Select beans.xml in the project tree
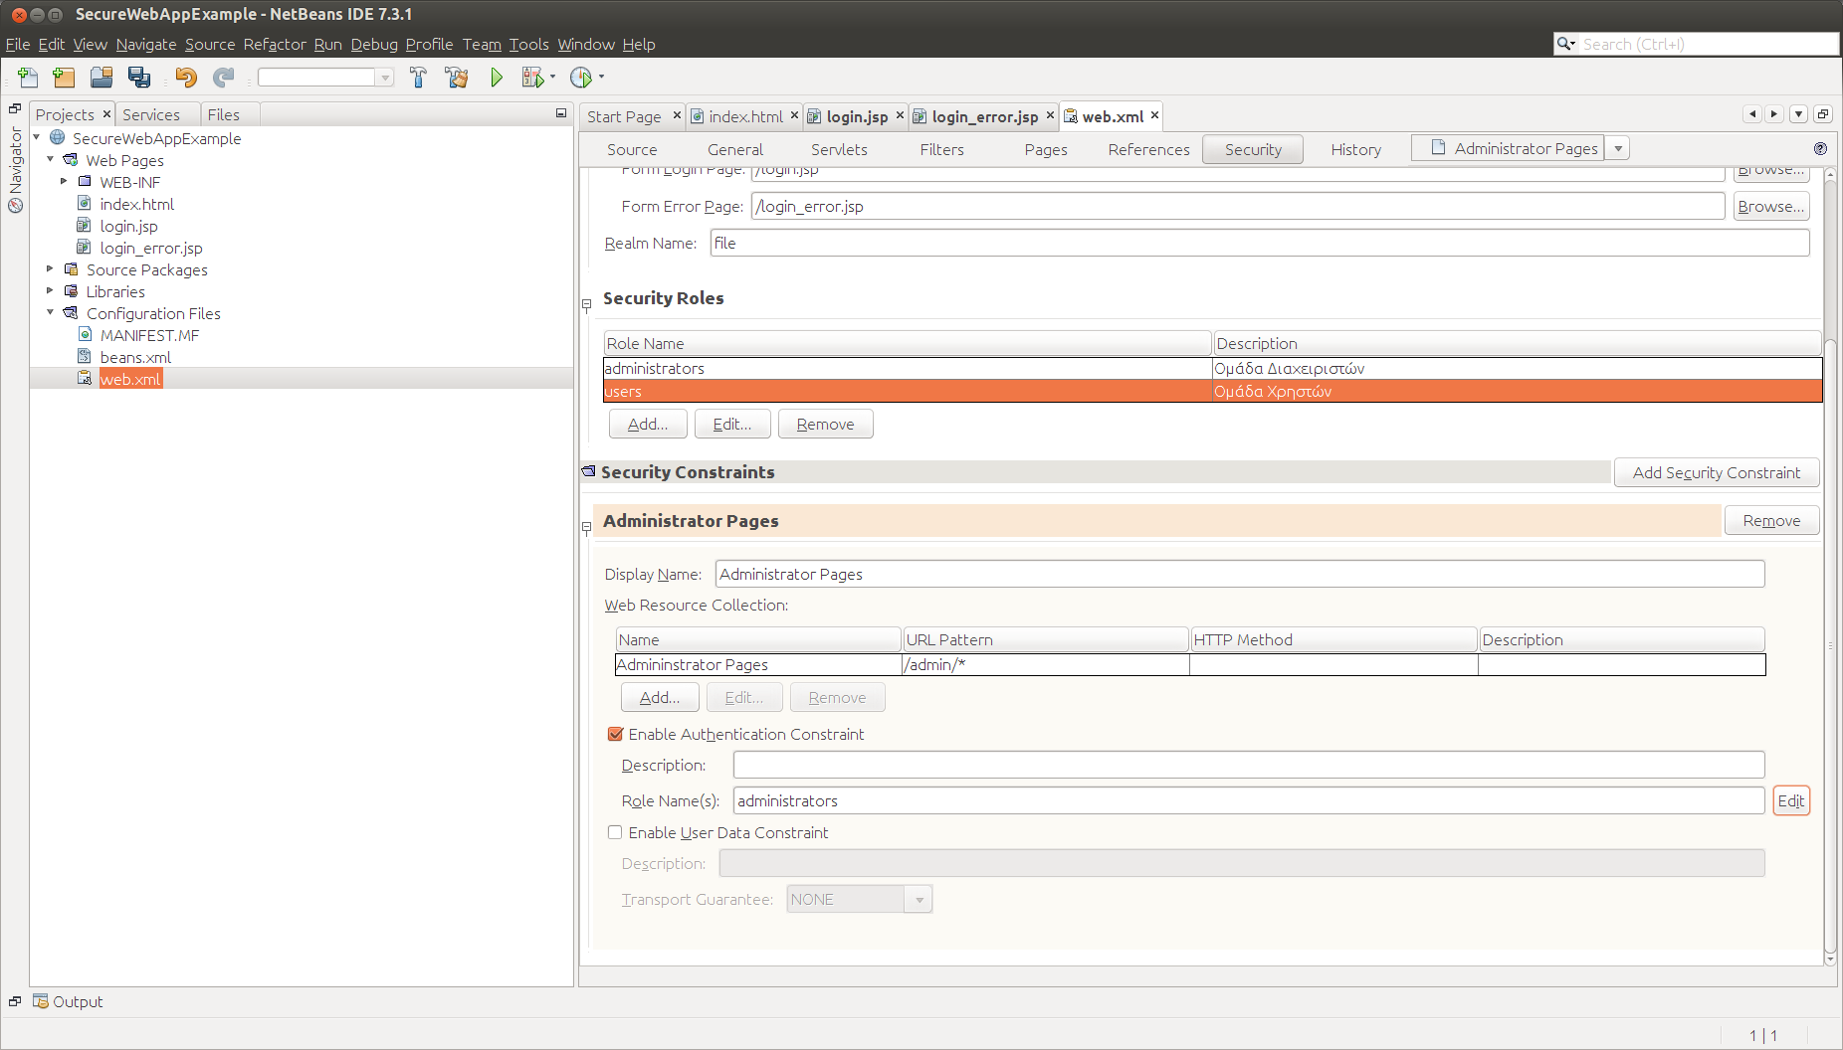The width and height of the screenshot is (1843, 1050). pyautogui.click(x=135, y=357)
